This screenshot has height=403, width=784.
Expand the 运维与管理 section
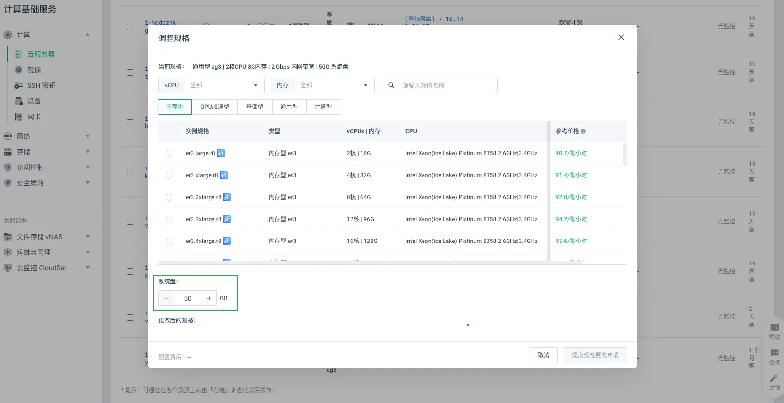point(88,252)
